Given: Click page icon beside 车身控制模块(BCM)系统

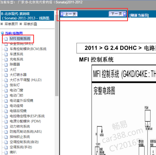Looking at the screenshot, I should [x=6, y=49].
